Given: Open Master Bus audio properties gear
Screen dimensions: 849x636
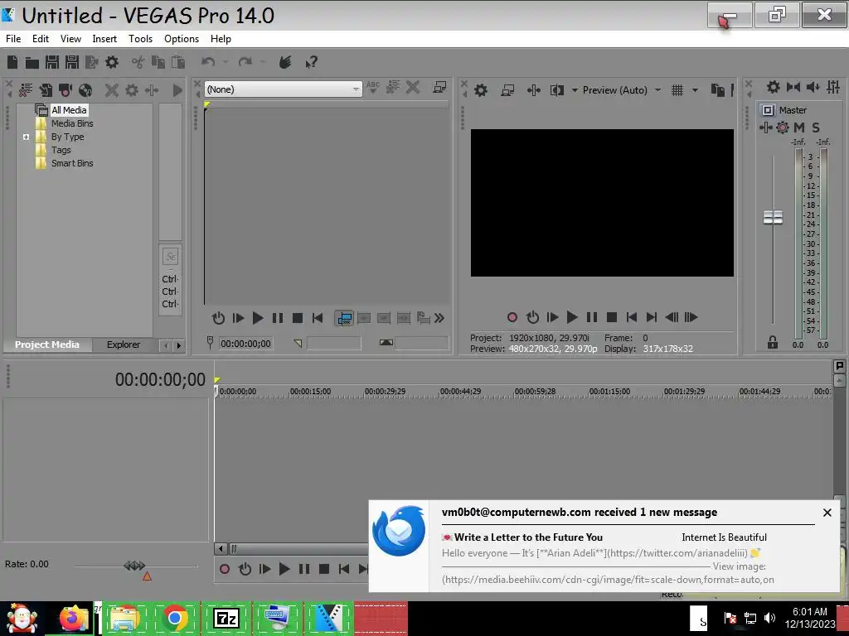Looking at the screenshot, I should (774, 87).
